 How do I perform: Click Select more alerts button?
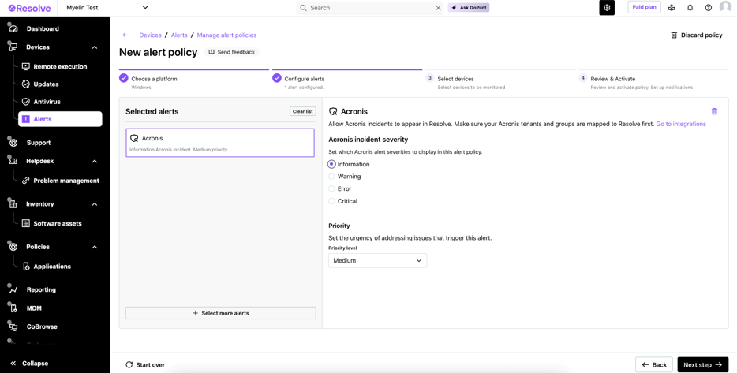220,313
